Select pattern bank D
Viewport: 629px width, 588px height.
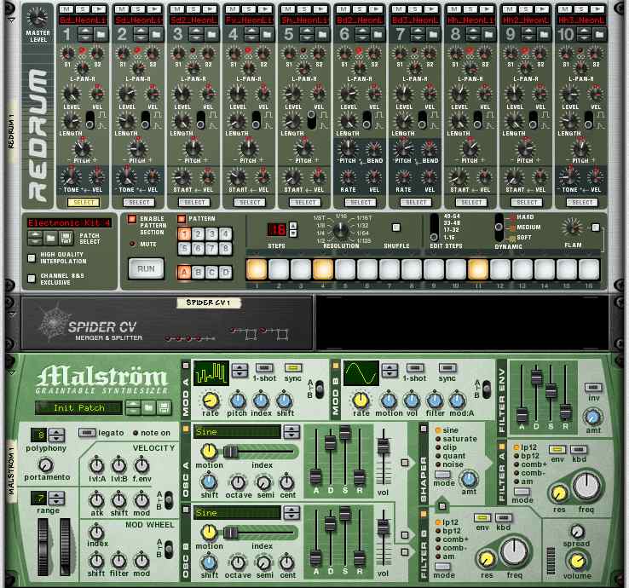[x=226, y=273]
